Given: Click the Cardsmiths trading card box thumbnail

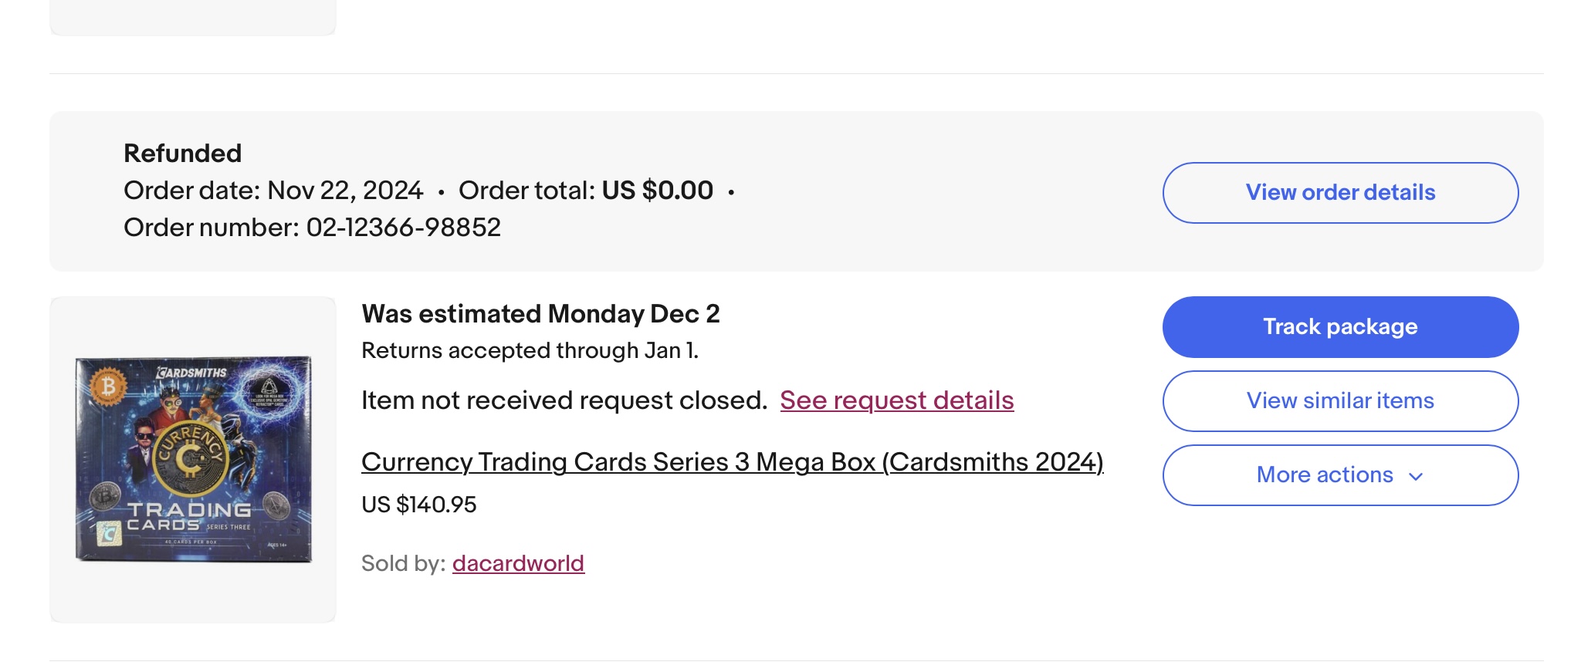Looking at the screenshot, I should [x=193, y=460].
